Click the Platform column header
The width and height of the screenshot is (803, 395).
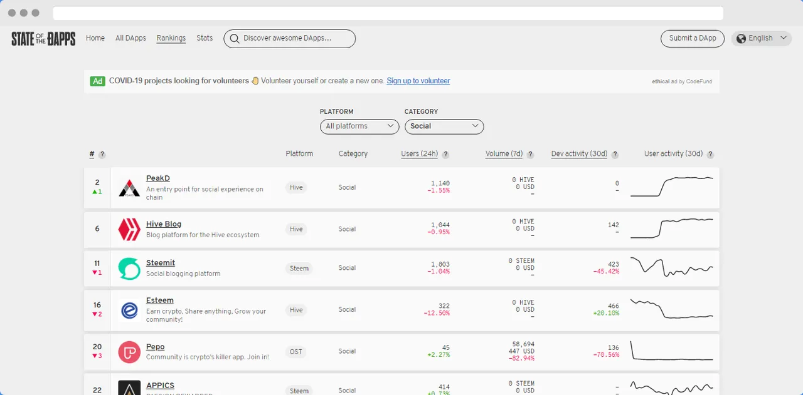[299, 154]
